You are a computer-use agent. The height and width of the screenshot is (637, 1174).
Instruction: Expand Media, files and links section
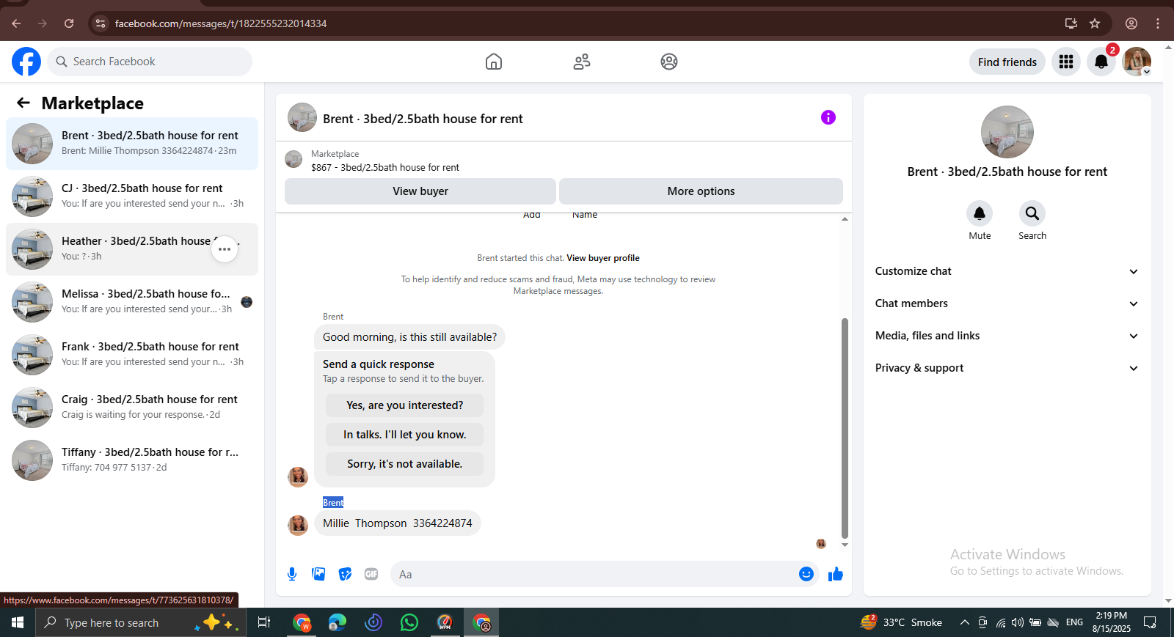(1007, 336)
